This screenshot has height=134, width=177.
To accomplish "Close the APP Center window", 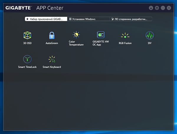I will point(169,8).
